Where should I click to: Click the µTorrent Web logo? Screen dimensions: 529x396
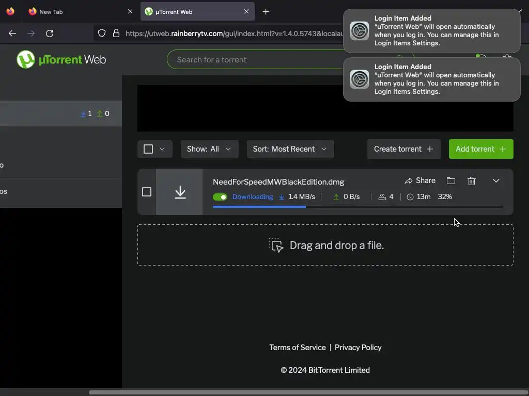click(x=61, y=60)
